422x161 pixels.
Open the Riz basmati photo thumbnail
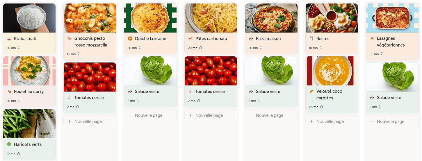[x=29, y=18]
